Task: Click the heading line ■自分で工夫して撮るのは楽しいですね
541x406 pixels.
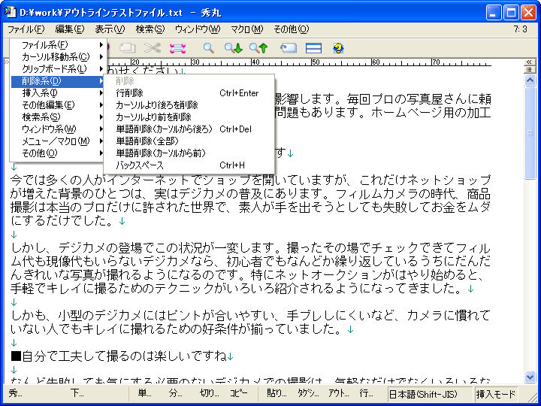Action: click(119, 356)
